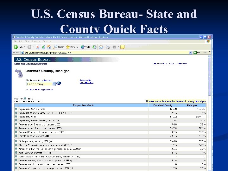Open the Mail envelope toolbar icon
228x171 pixels.
click(x=101, y=47)
